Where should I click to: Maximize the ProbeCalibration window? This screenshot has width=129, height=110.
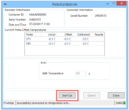point(114,3)
